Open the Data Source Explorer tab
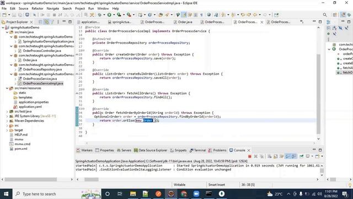 click(151, 150)
